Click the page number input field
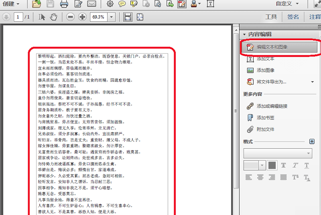The width and height of the screenshot is (321, 215). pos(18,17)
